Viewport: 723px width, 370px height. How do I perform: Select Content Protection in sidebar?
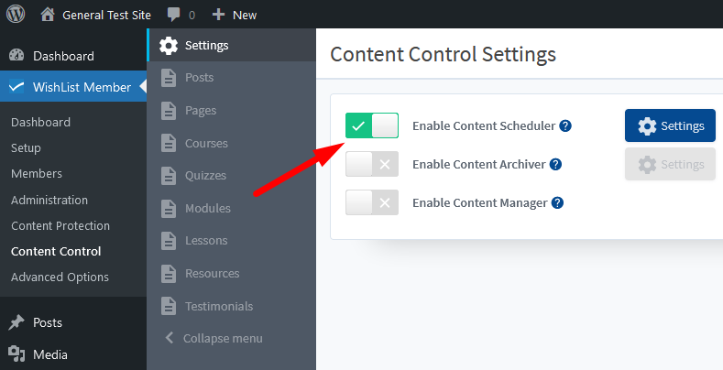click(60, 226)
